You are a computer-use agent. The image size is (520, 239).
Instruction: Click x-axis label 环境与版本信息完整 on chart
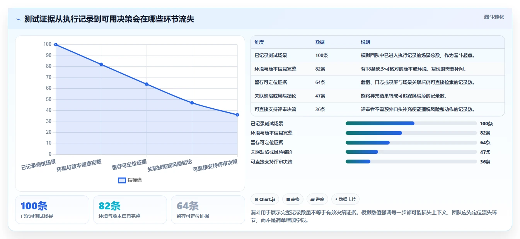coord(79,166)
